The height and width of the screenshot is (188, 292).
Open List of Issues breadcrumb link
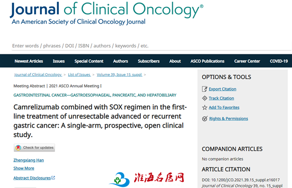point(79,74)
